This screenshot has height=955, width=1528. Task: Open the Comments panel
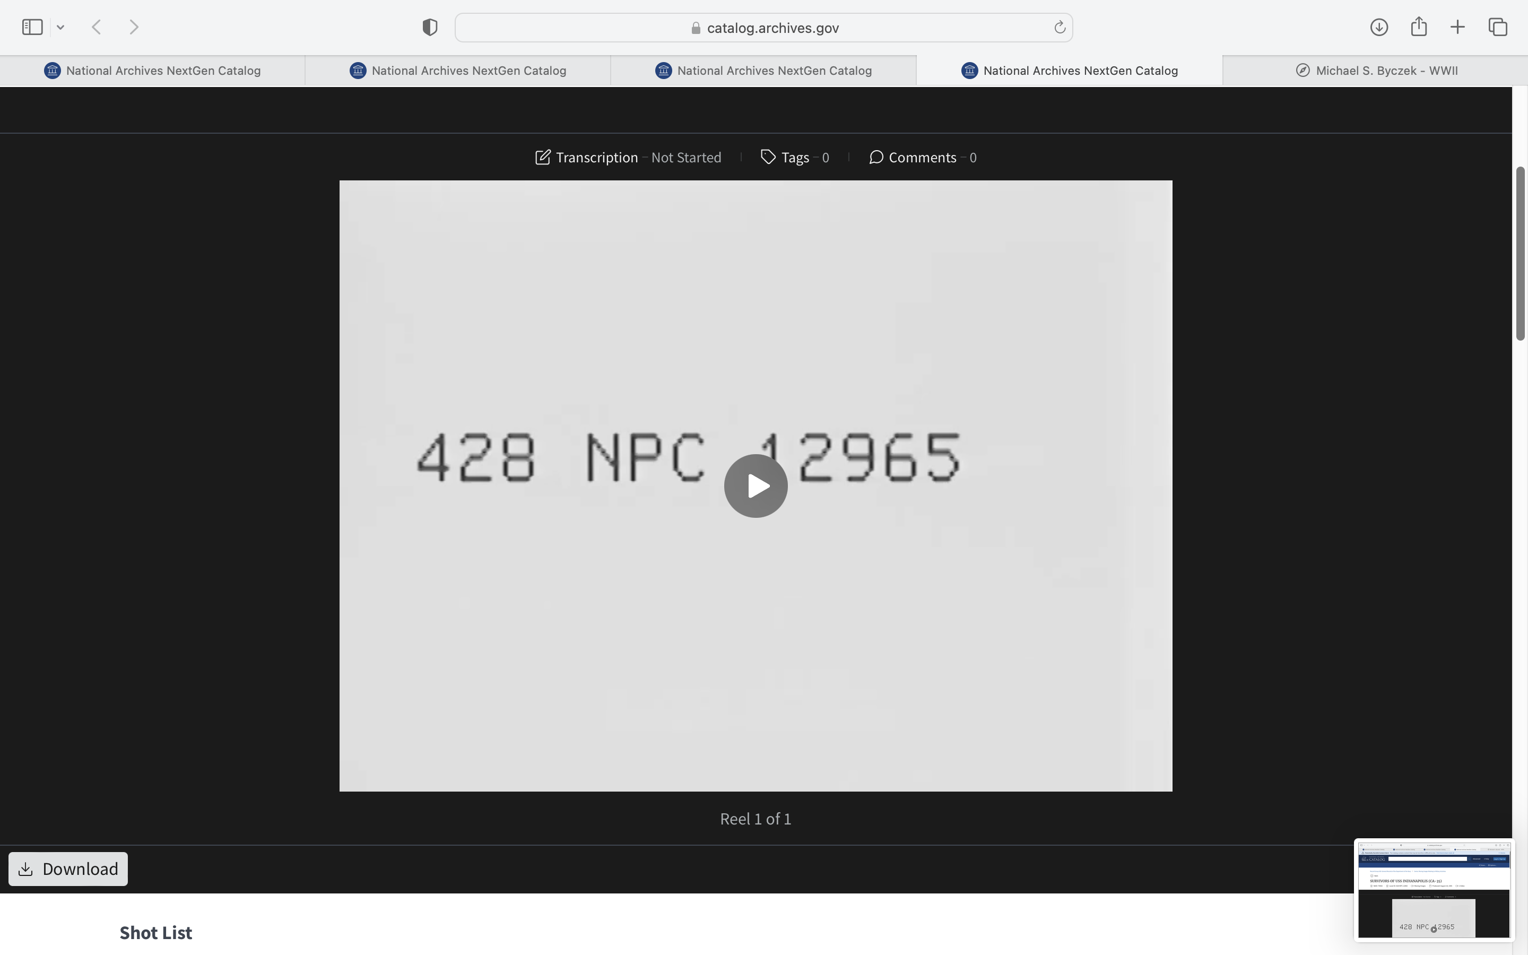(x=923, y=157)
